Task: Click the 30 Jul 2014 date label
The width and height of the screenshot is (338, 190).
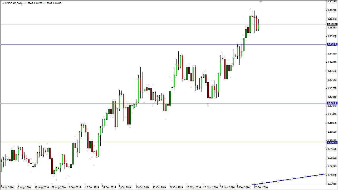Action: (8, 187)
